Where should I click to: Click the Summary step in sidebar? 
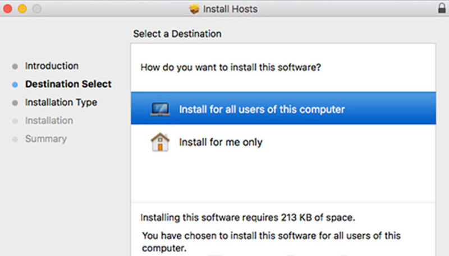[45, 139]
